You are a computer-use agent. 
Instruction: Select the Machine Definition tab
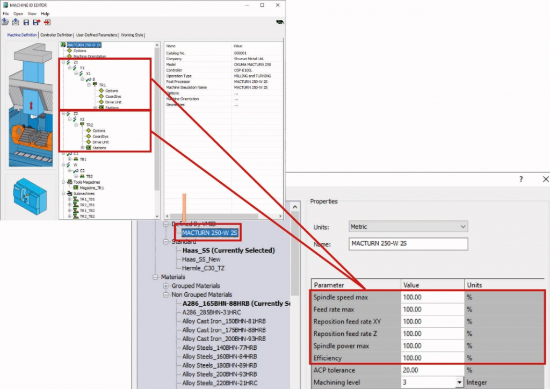pos(21,35)
